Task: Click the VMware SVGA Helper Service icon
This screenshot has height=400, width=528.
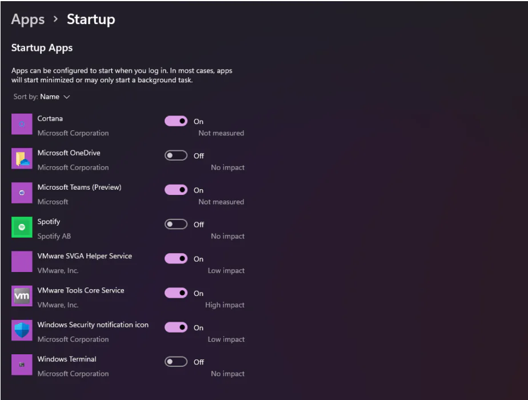Action: pyautogui.click(x=22, y=262)
